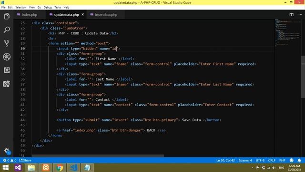Open the Tasks menu

click(x=57, y=8)
